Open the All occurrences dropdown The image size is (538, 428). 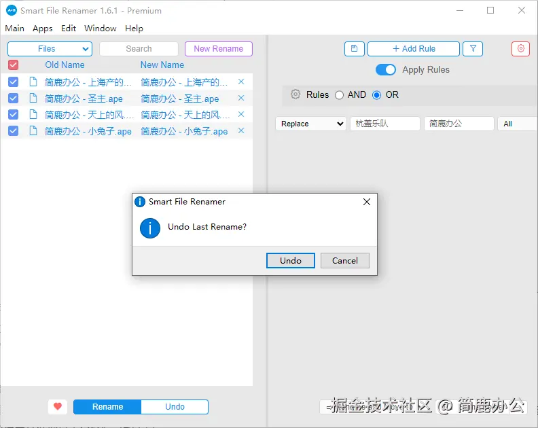click(x=518, y=124)
